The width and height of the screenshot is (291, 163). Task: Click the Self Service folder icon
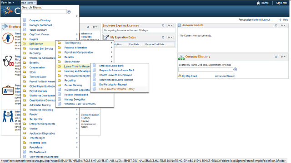point(24,43)
